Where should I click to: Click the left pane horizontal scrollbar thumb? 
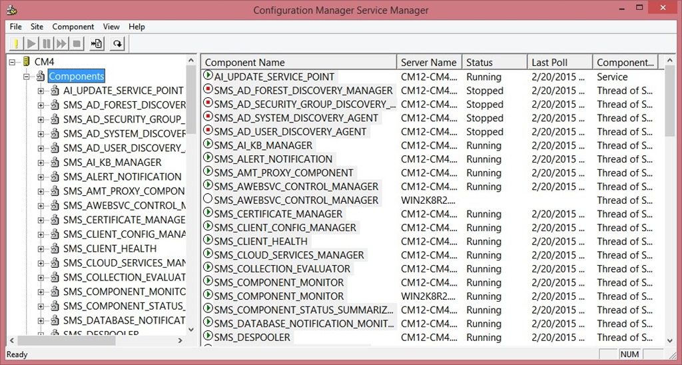67,340
